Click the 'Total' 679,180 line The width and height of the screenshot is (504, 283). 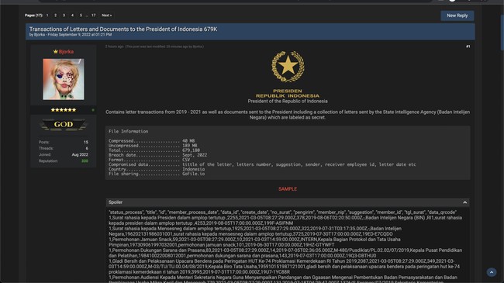[154, 150]
